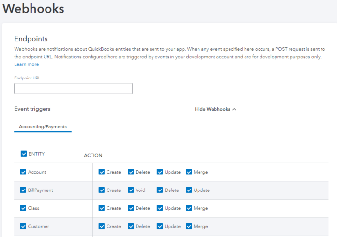Disable Create action for Account

click(102, 172)
